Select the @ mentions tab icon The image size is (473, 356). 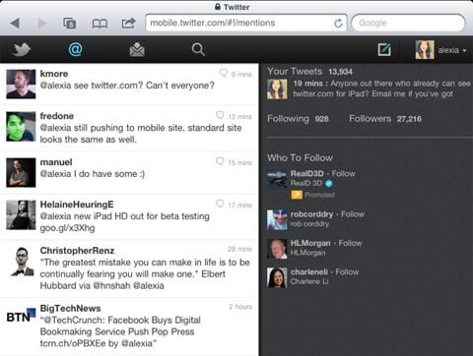point(75,50)
